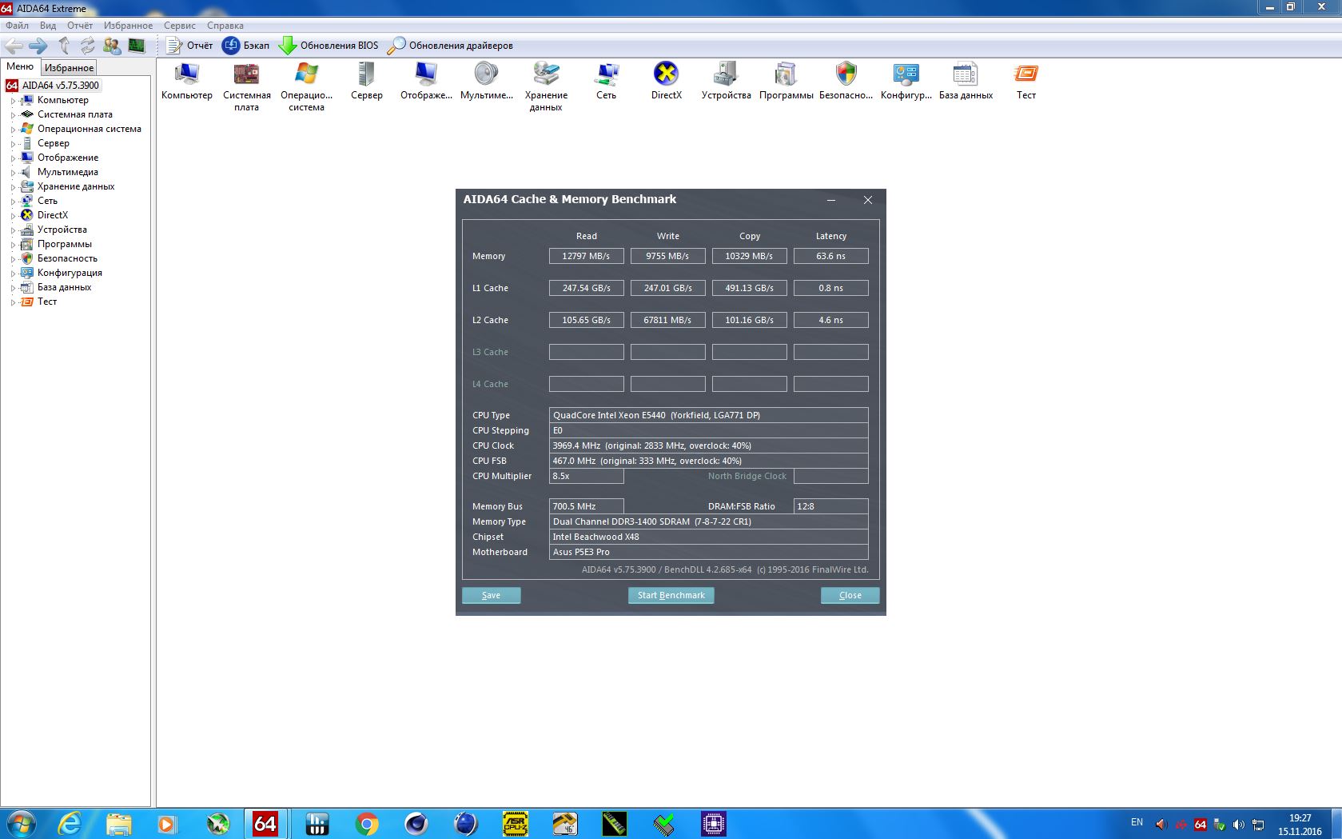
Task: Open the large Сеть category icon
Action: (607, 81)
